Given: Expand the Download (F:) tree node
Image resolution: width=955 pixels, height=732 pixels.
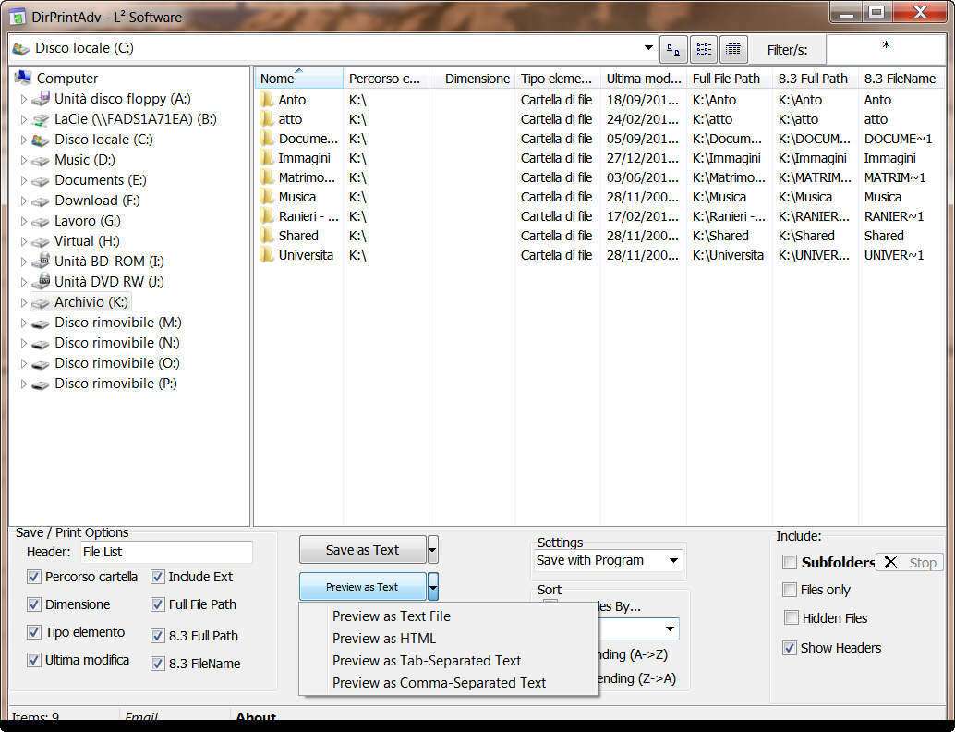Looking at the screenshot, I should pyautogui.click(x=24, y=201).
